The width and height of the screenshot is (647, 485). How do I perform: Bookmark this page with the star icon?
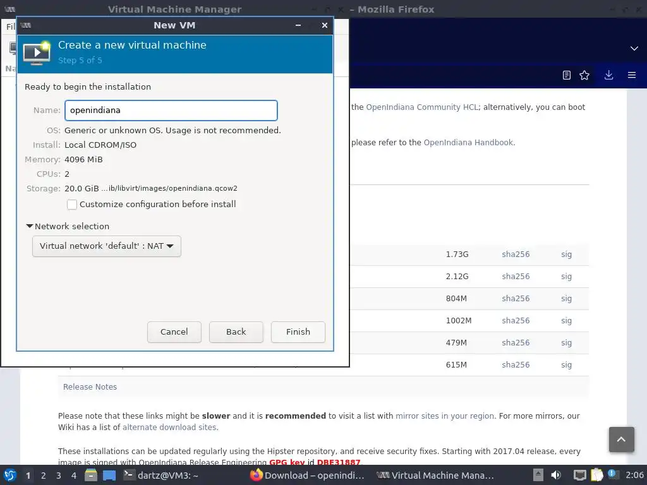pyautogui.click(x=584, y=75)
